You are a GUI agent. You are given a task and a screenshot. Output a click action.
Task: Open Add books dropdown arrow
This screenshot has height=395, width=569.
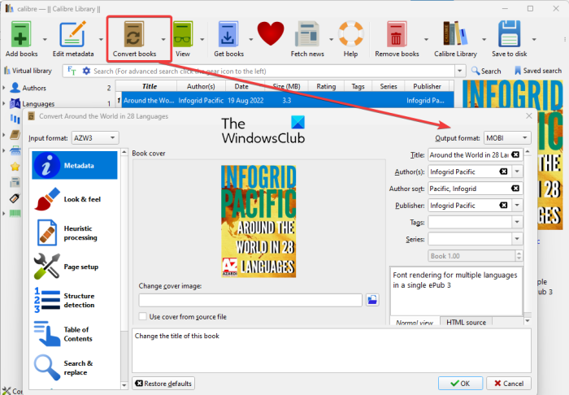[x=45, y=39]
